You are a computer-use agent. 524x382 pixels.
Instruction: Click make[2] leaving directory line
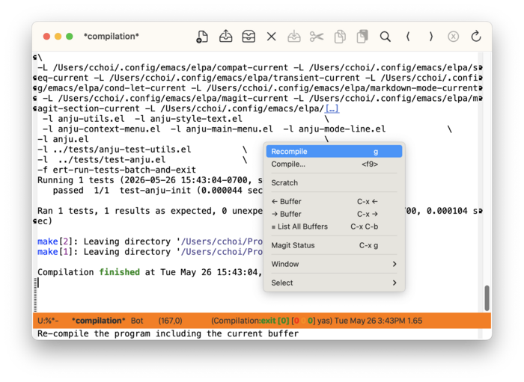coord(150,241)
